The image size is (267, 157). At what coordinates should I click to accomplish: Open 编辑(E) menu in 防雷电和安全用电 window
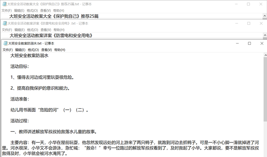pos(20,30)
